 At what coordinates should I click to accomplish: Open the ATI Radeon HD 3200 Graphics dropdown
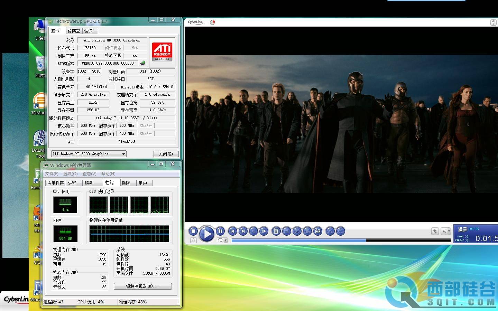tap(89, 154)
